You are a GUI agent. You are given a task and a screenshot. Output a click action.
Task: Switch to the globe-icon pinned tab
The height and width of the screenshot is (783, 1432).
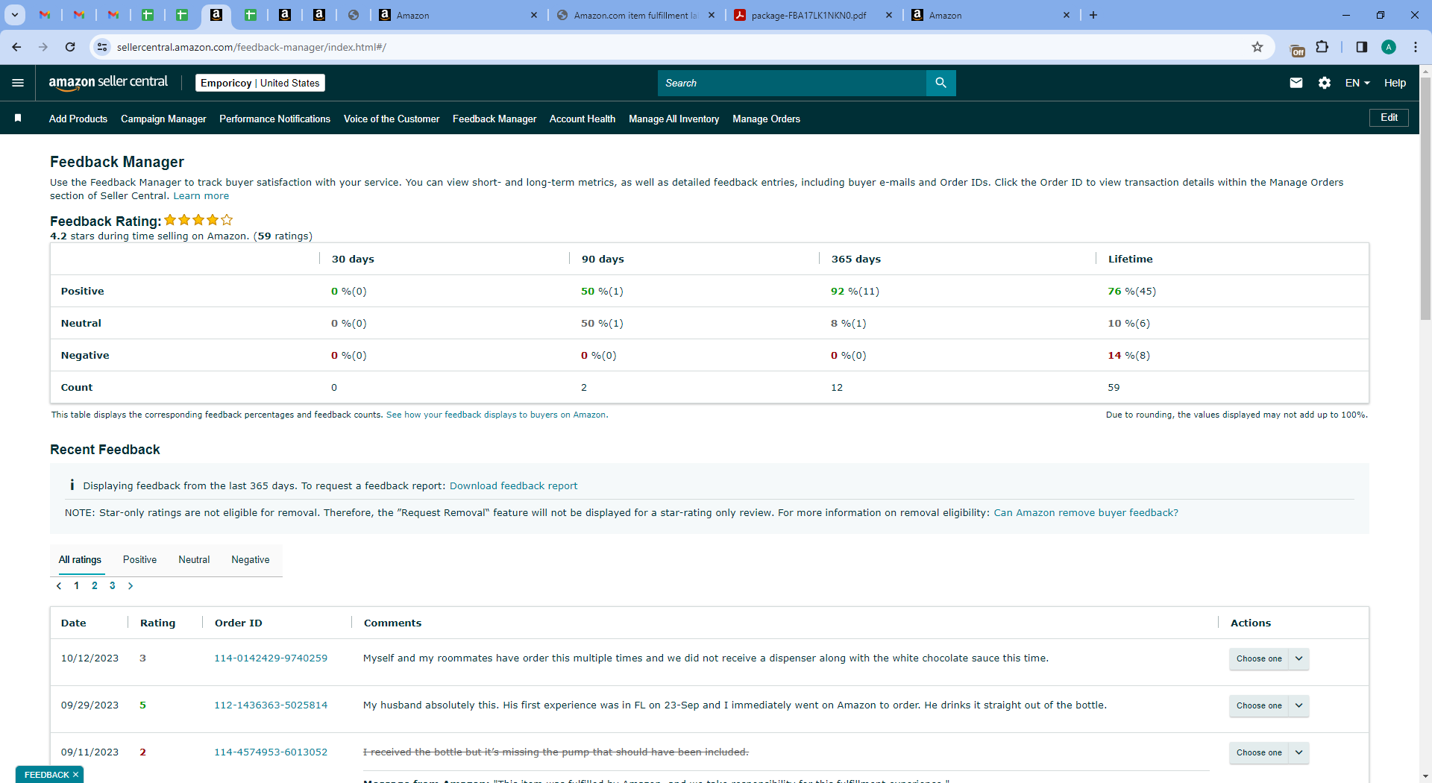354,15
